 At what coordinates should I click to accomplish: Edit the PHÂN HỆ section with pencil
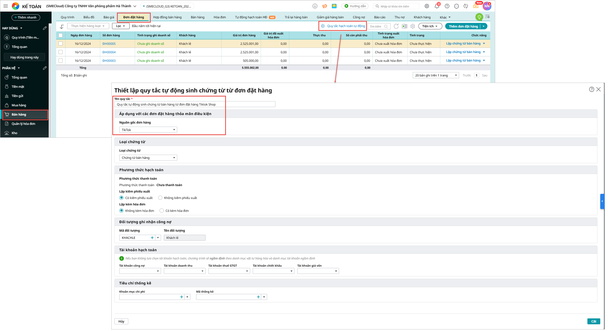pos(45,68)
